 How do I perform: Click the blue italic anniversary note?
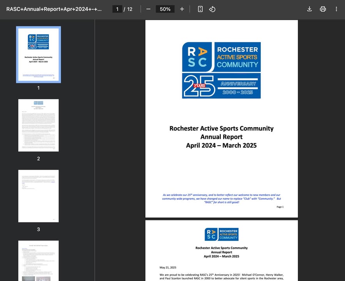pos(221,198)
